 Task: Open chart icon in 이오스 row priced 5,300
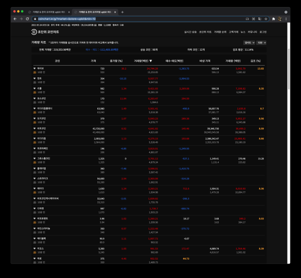coord(35,252)
